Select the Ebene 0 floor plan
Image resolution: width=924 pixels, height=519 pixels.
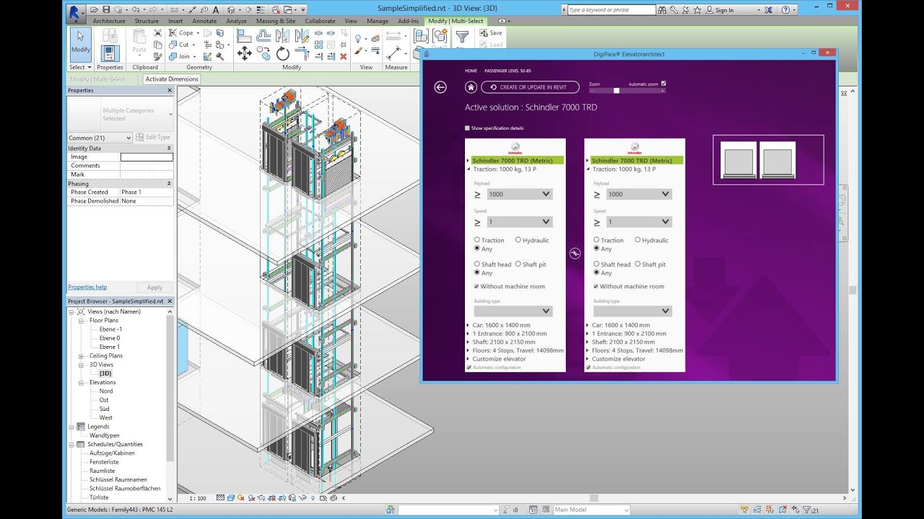pyautogui.click(x=110, y=338)
